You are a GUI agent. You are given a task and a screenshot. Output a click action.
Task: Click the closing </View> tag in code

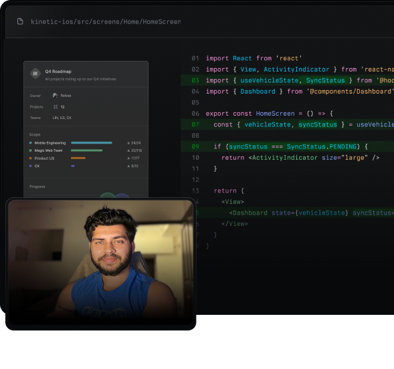pyautogui.click(x=235, y=224)
